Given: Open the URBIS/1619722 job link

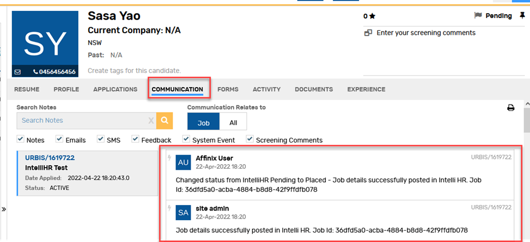Looking at the screenshot, I should tap(50, 158).
